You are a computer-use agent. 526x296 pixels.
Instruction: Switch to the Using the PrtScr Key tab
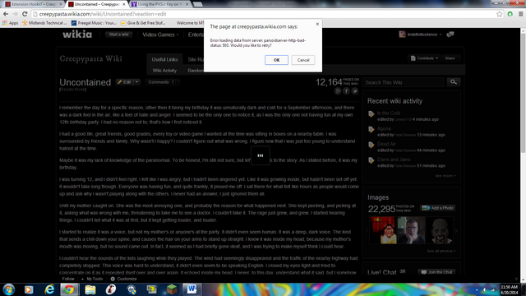159,4
